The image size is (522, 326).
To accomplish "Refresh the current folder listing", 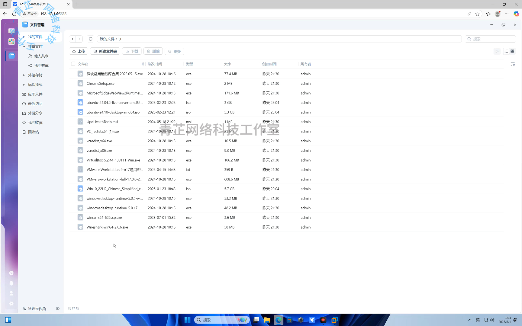I will coord(91,39).
